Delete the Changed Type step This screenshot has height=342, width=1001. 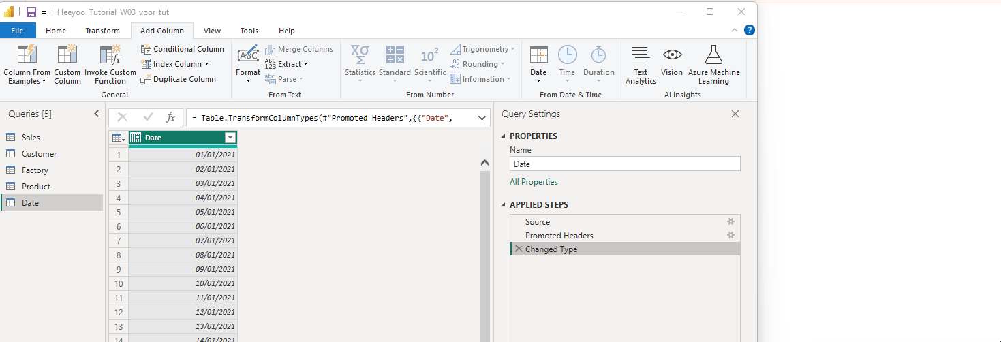pos(519,249)
